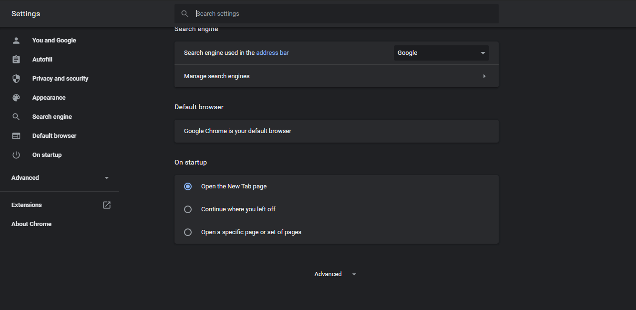
Task: Open the Privacy and security section
Action: (x=60, y=79)
